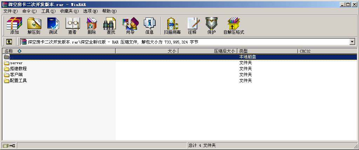This screenshot has width=359, height=150.
Task: Click the 添加 (Add) toolbar icon
Action: coord(14,26)
